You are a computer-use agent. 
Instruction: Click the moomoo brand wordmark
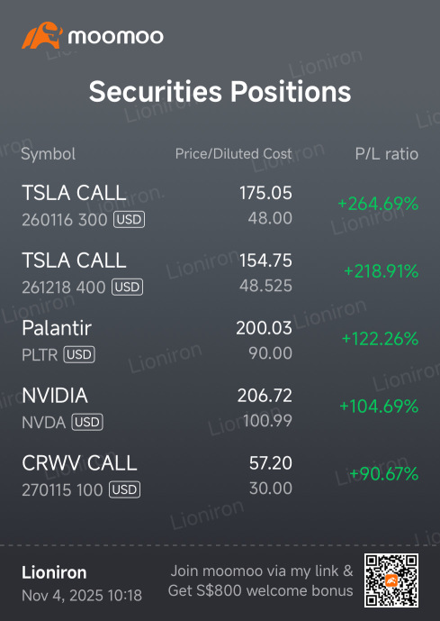click(115, 37)
